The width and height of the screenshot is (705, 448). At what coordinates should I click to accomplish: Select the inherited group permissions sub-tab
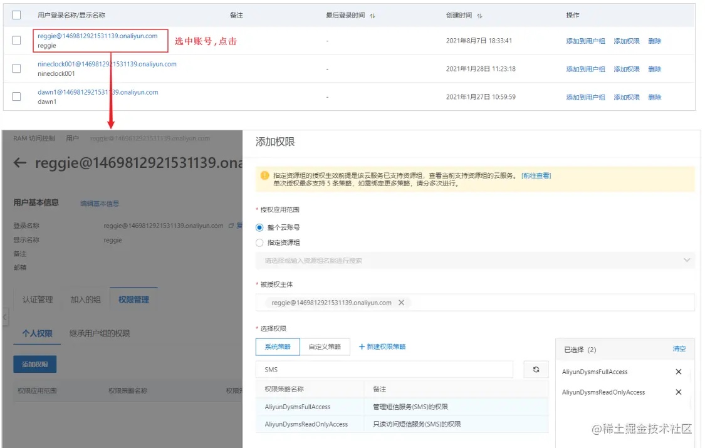100,333
